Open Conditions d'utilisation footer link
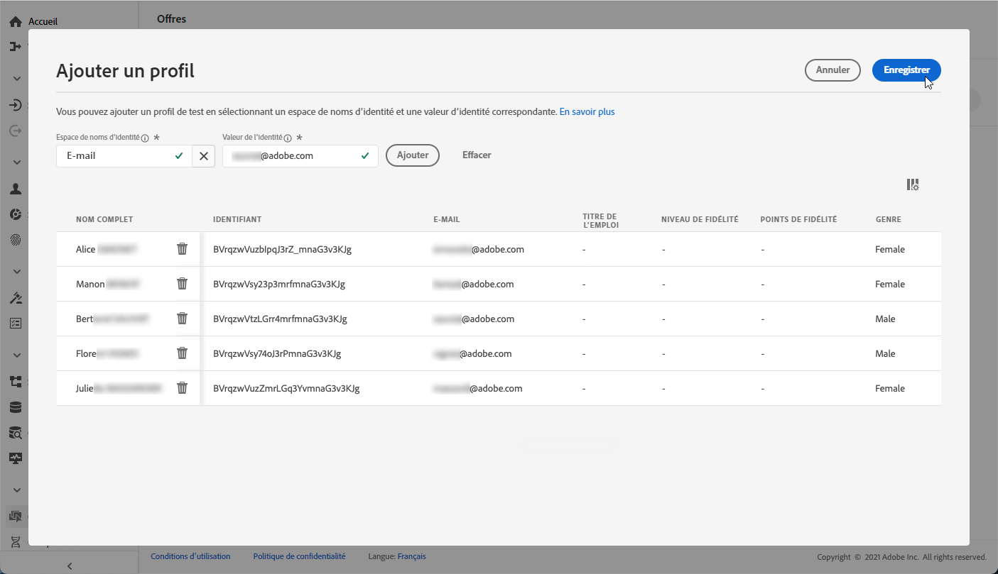 190,556
